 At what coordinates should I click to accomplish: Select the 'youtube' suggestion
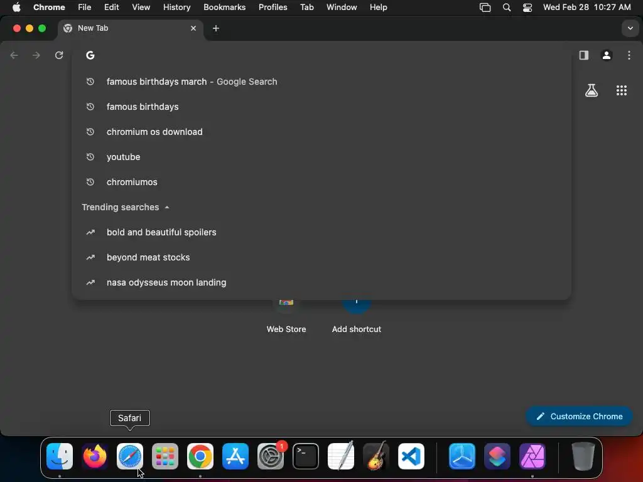(x=321, y=157)
